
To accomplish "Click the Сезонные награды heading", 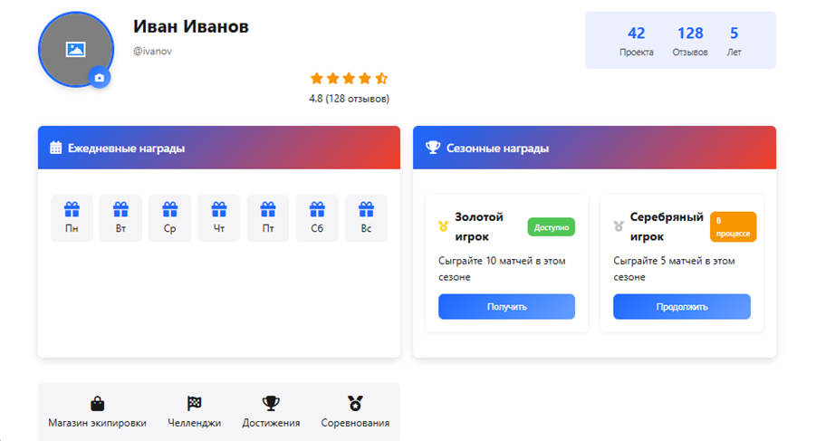I will (x=497, y=149).
